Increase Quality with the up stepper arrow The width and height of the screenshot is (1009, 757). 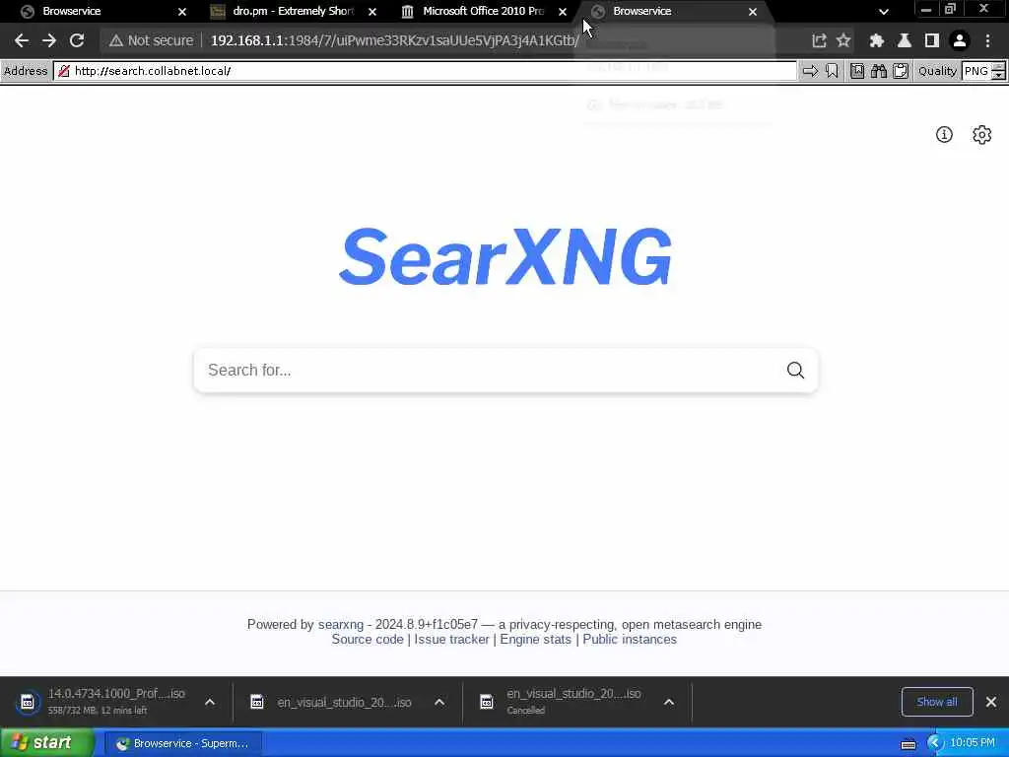pyautogui.click(x=999, y=66)
